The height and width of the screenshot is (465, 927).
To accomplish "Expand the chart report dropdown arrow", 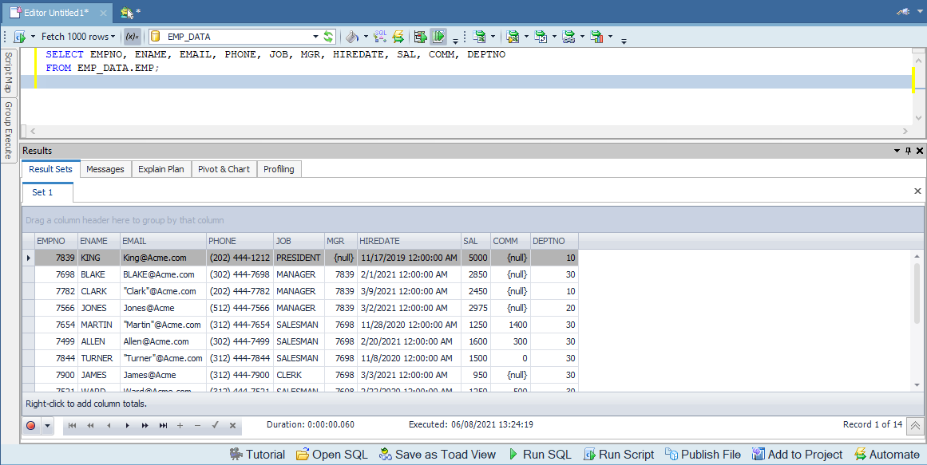I will click(x=610, y=37).
